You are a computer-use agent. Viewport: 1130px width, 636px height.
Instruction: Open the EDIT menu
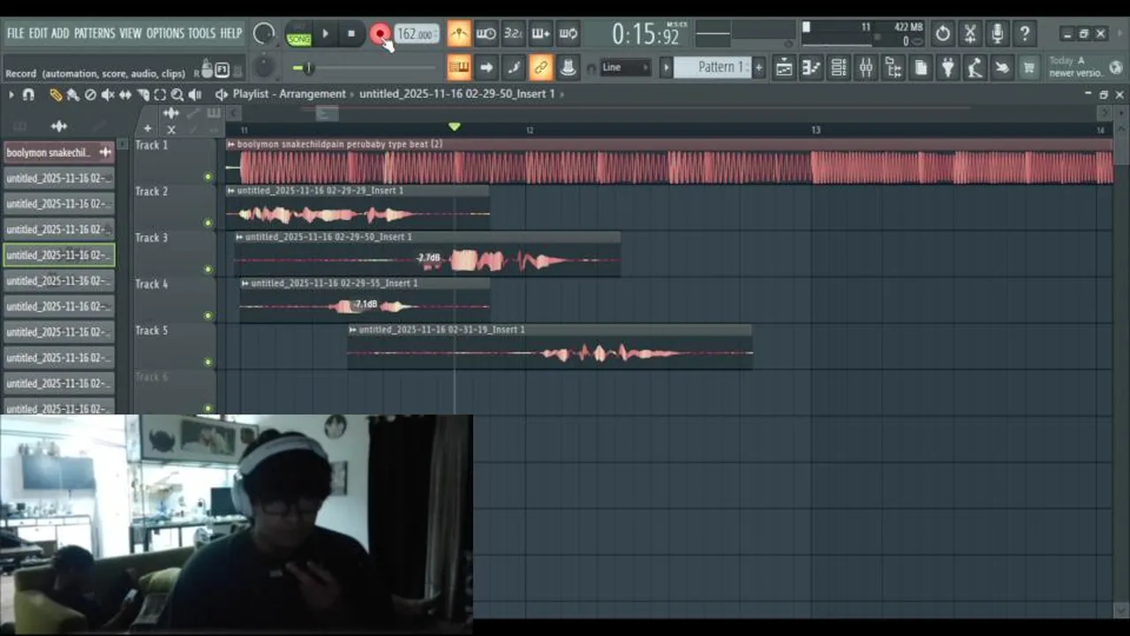tap(37, 34)
